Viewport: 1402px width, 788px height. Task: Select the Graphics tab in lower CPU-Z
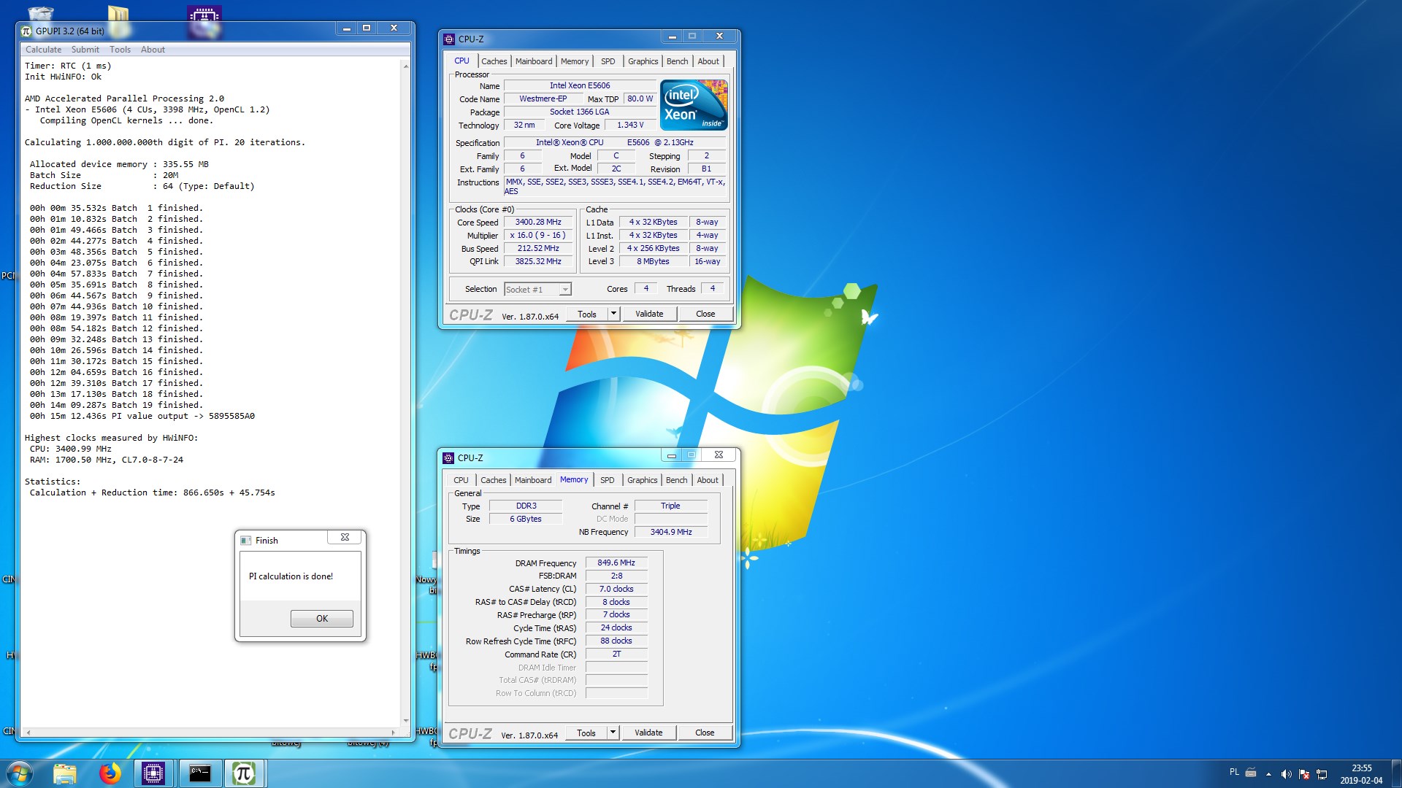point(643,480)
